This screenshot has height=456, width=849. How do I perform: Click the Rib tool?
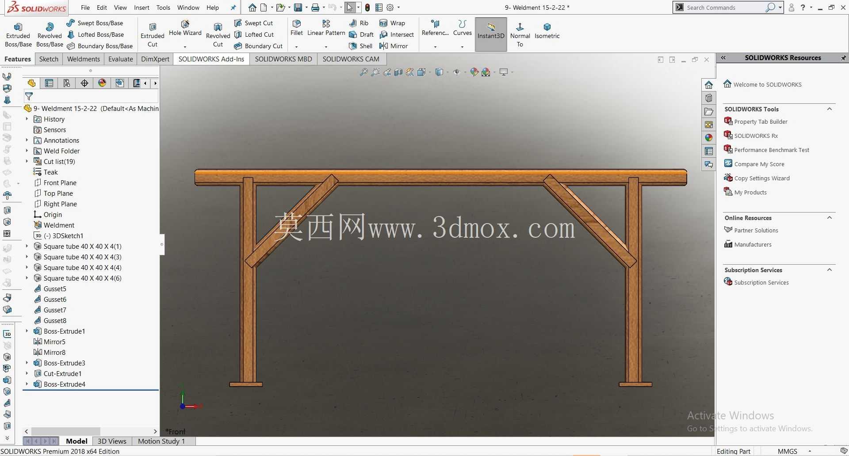click(359, 23)
